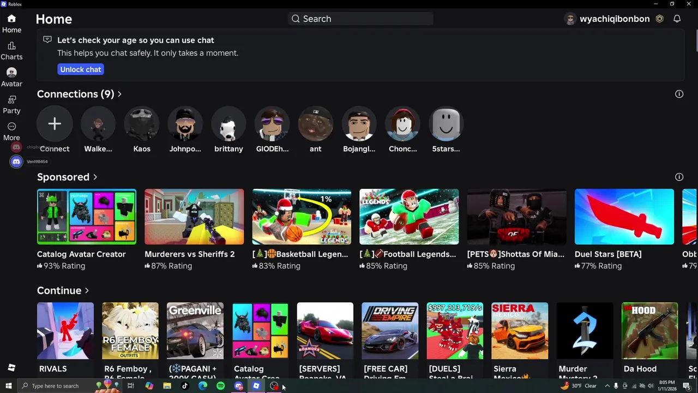The image size is (698, 393).
Task: Open the Murderers vs Sheriffs 2 title
Action: [189, 254]
